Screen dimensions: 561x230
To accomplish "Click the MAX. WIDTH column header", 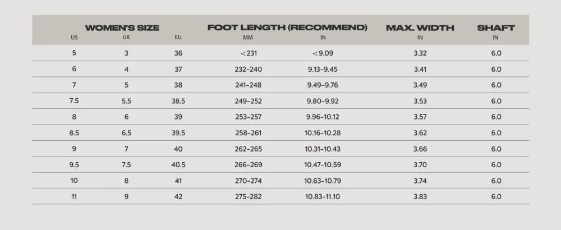I will click(420, 28).
